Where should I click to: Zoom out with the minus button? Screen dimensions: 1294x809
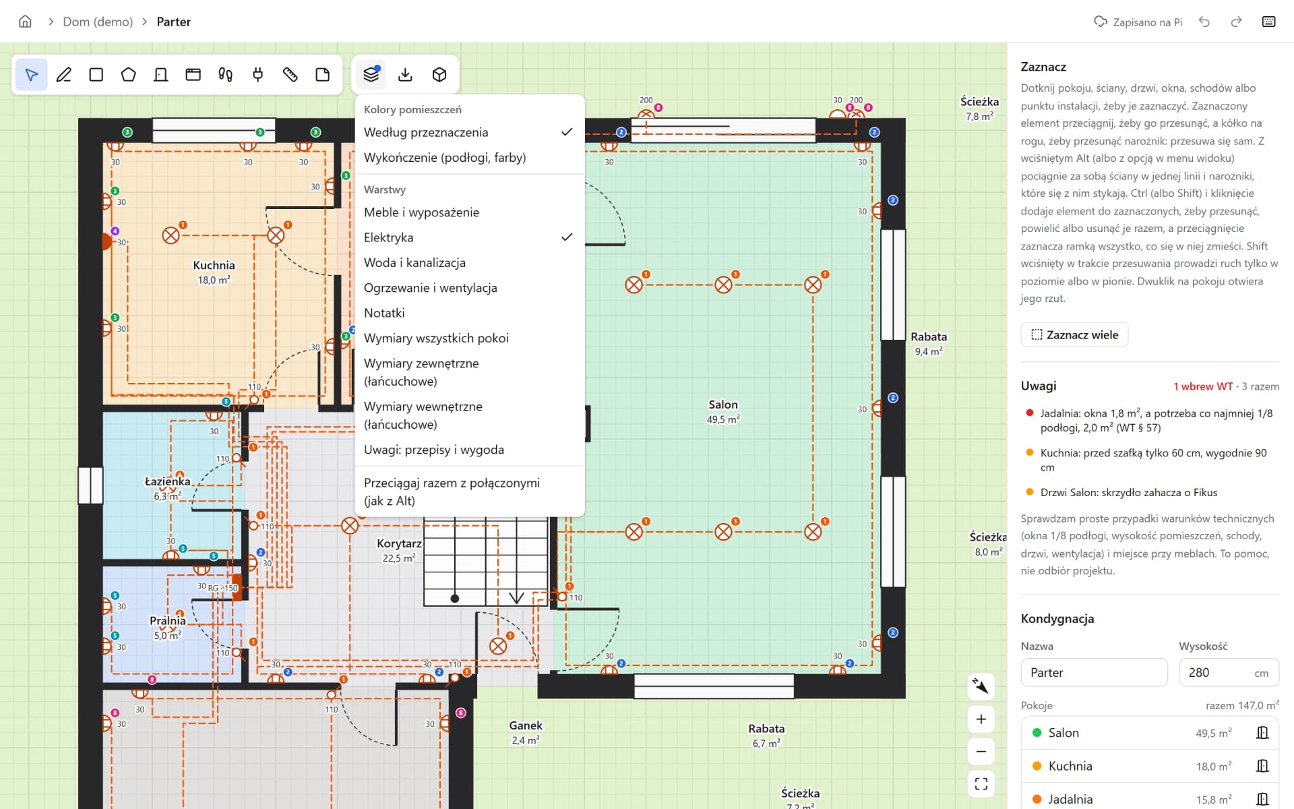[981, 752]
